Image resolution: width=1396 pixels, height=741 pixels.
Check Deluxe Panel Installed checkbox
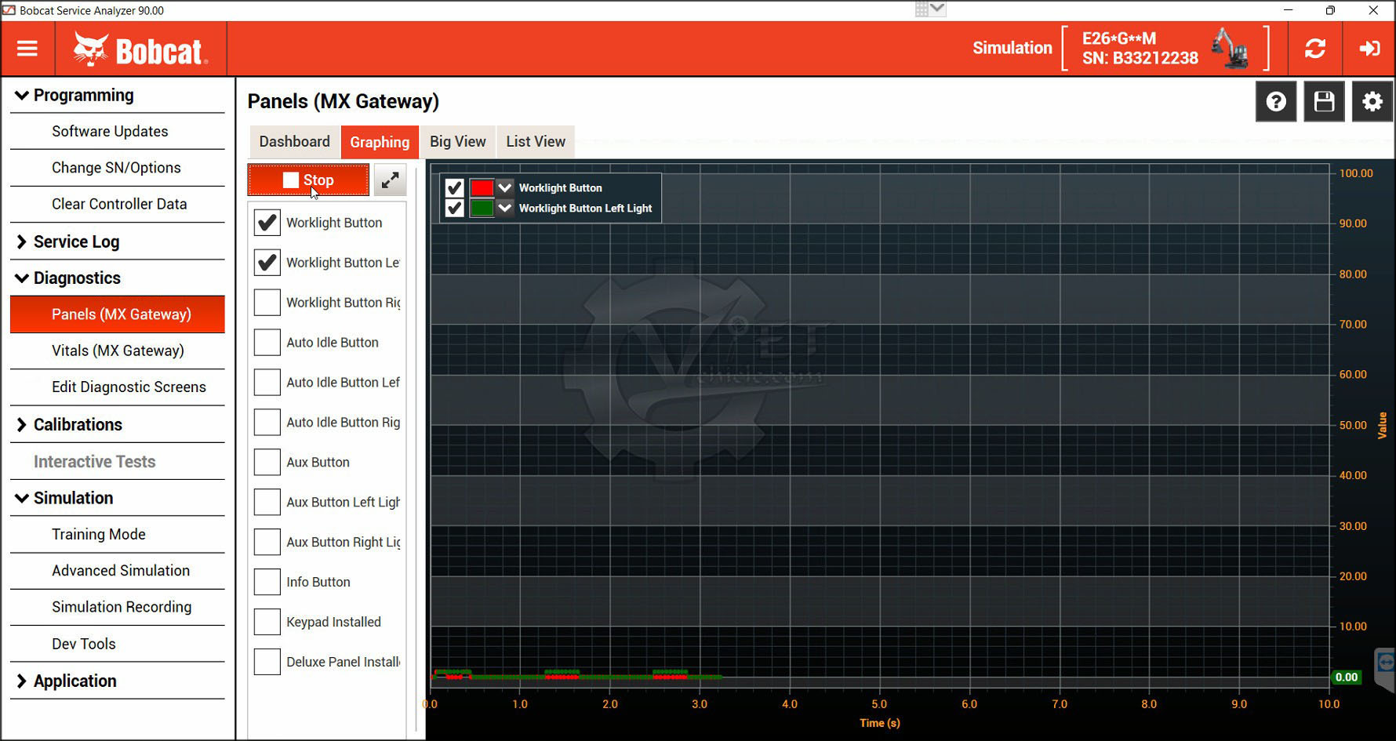point(267,662)
